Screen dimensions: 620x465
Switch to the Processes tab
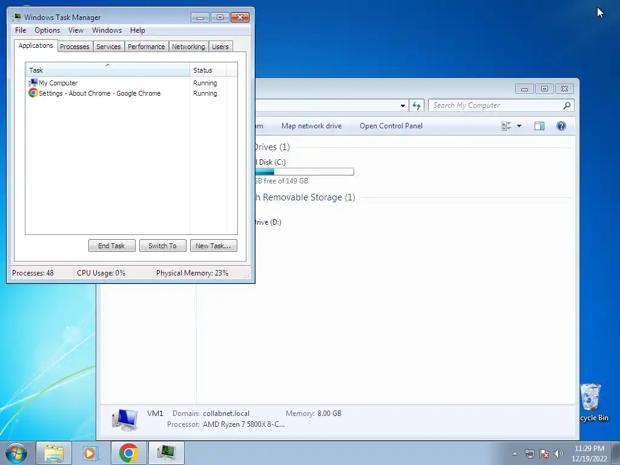tap(74, 47)
